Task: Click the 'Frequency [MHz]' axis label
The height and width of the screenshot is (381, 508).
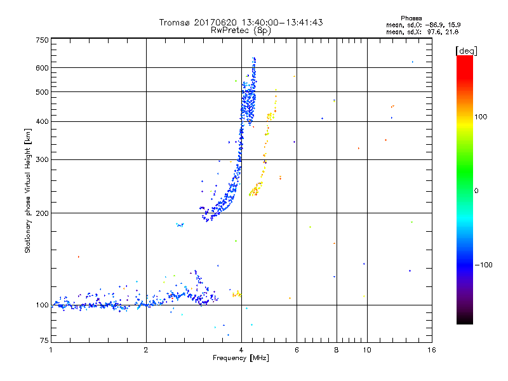Action: [241, 358]
